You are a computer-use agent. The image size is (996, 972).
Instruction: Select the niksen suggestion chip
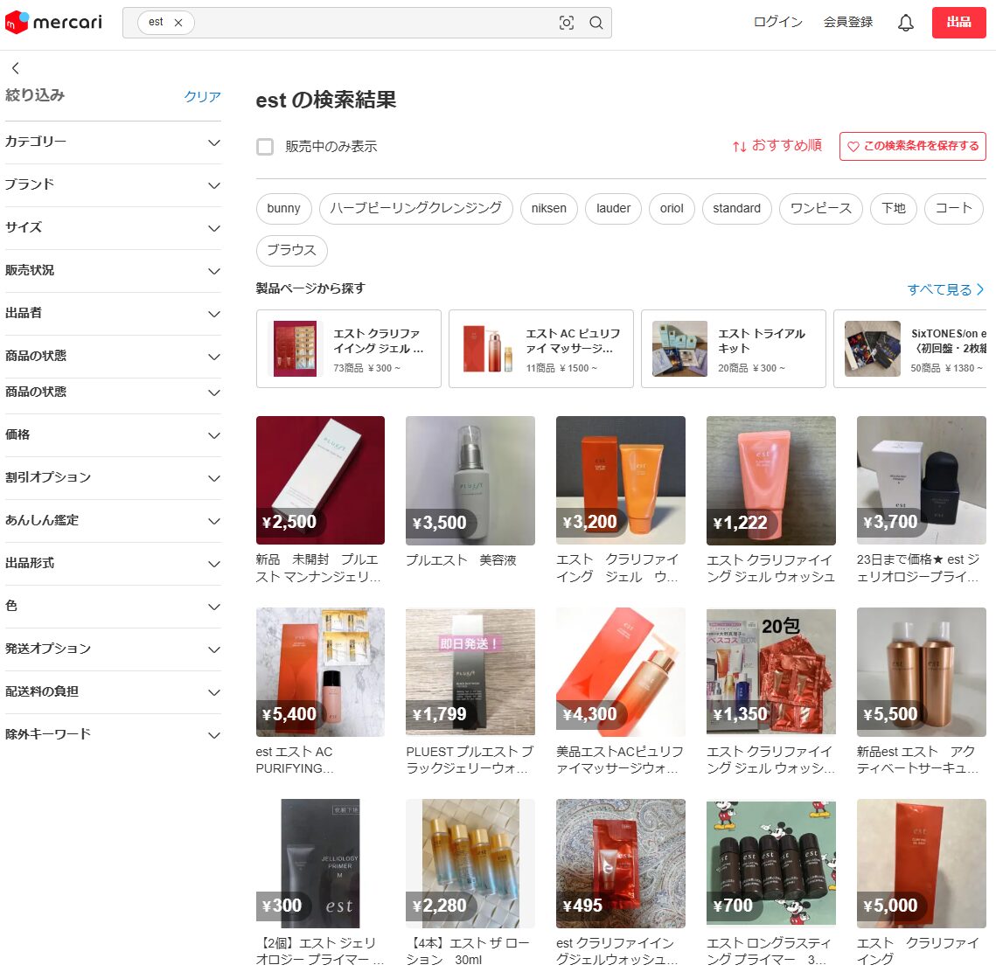[549, 209]
